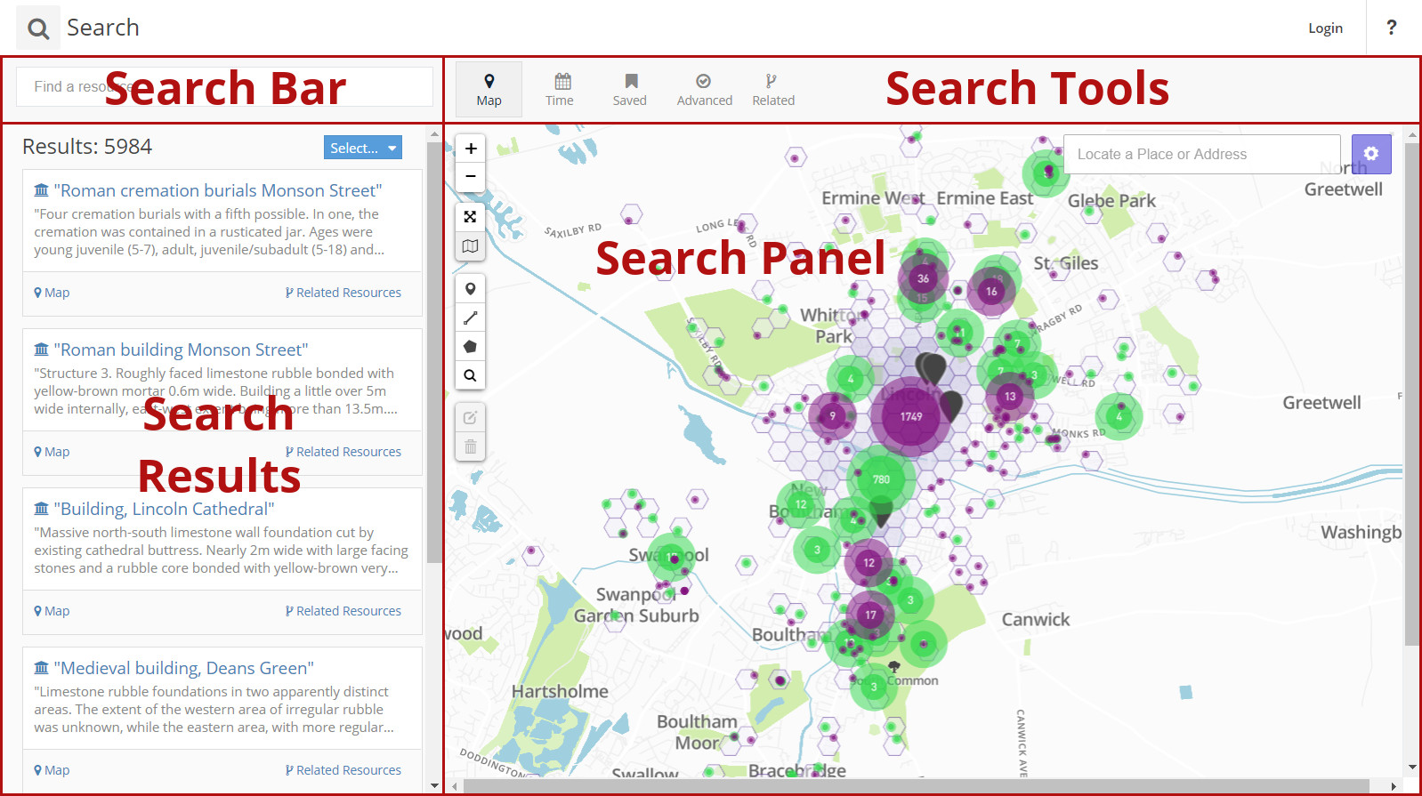Click Related Resources under Roman building Monson Street
The image size is (1422, 796).
343,452
